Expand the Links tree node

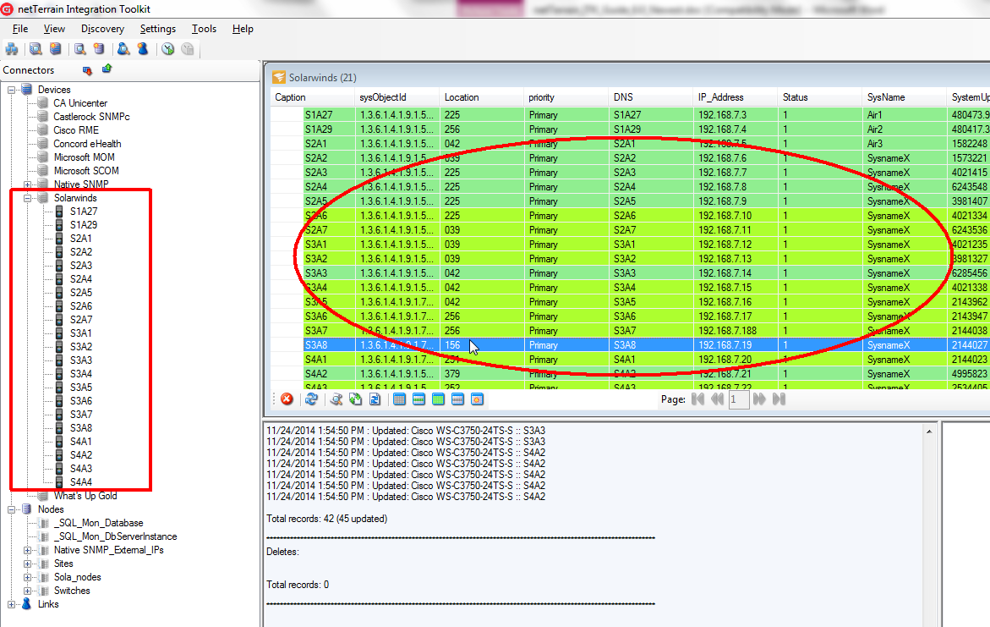pyautogui.click(x=12, y=604)
